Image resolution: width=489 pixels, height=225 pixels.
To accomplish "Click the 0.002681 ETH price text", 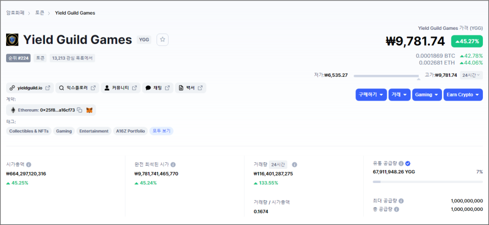I will point(437,63).
